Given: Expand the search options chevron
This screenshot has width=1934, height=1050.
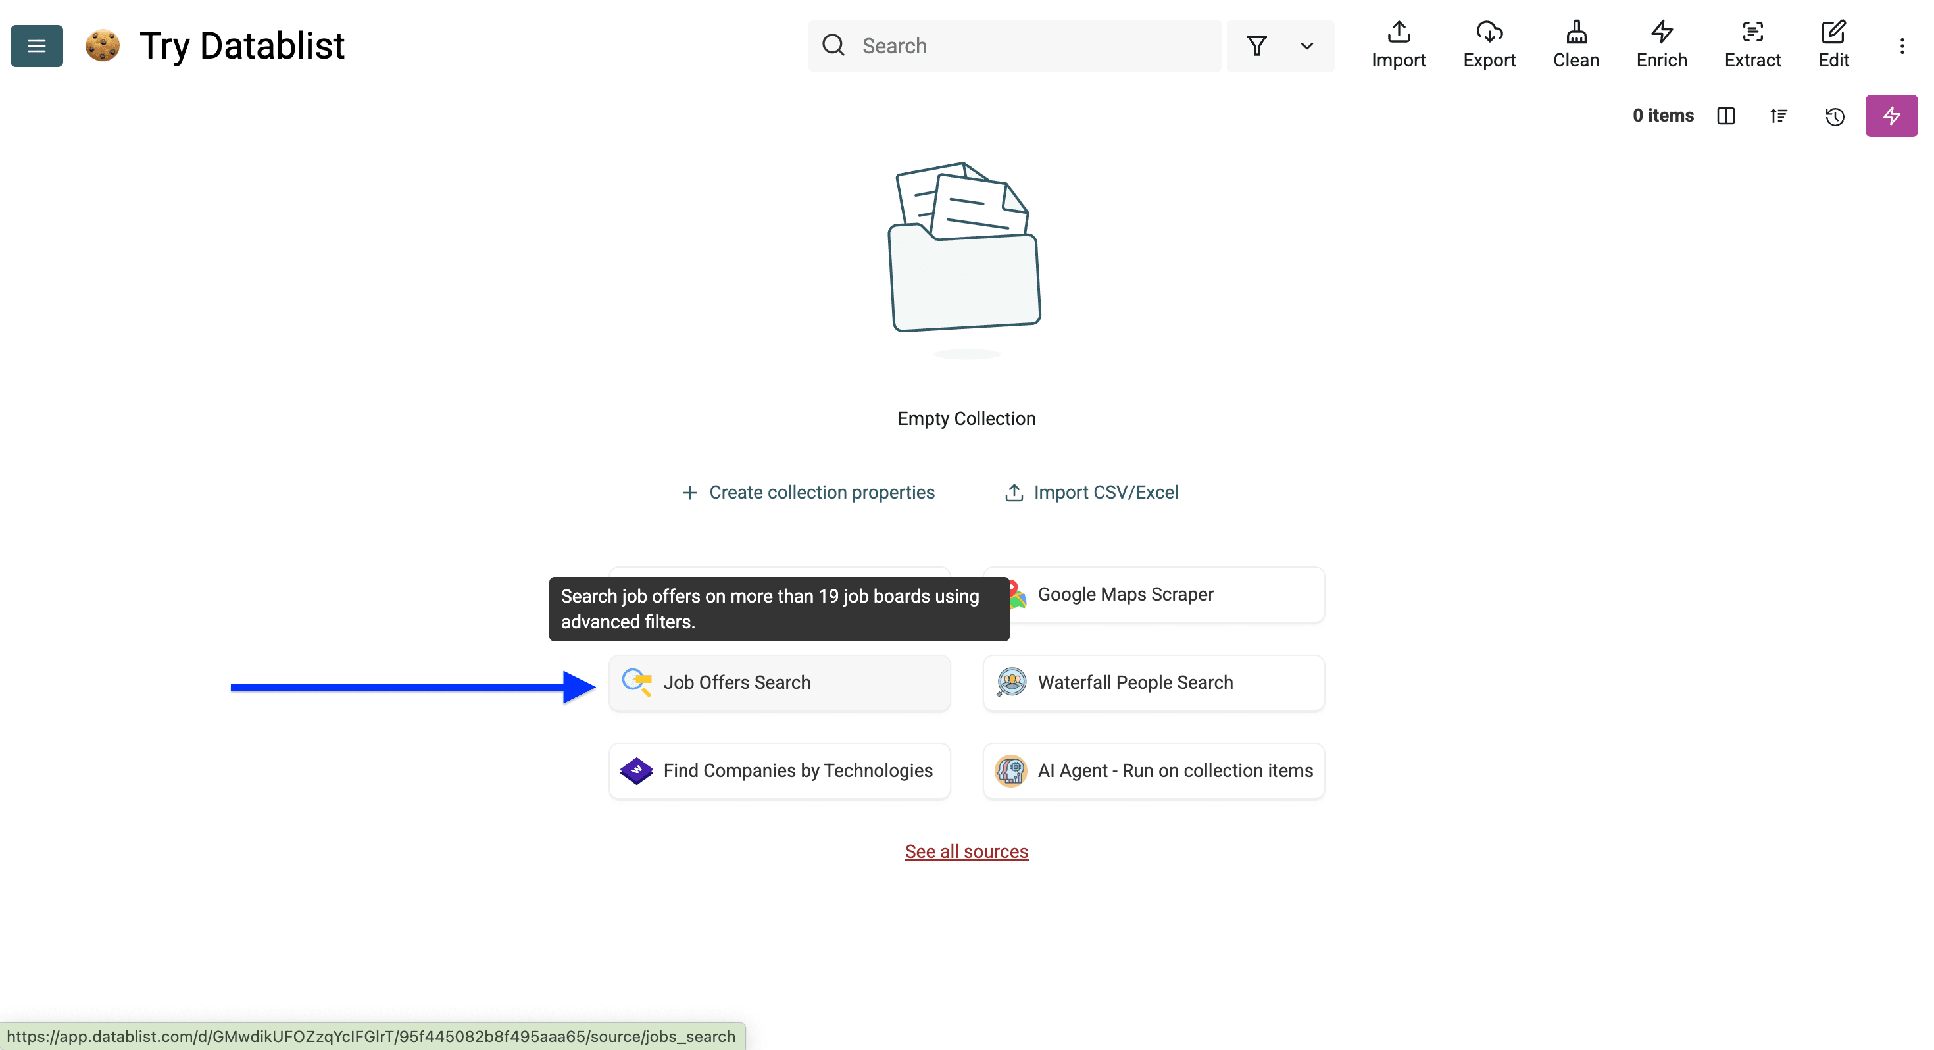Looking at the screenshot, I should (1306, 46).
